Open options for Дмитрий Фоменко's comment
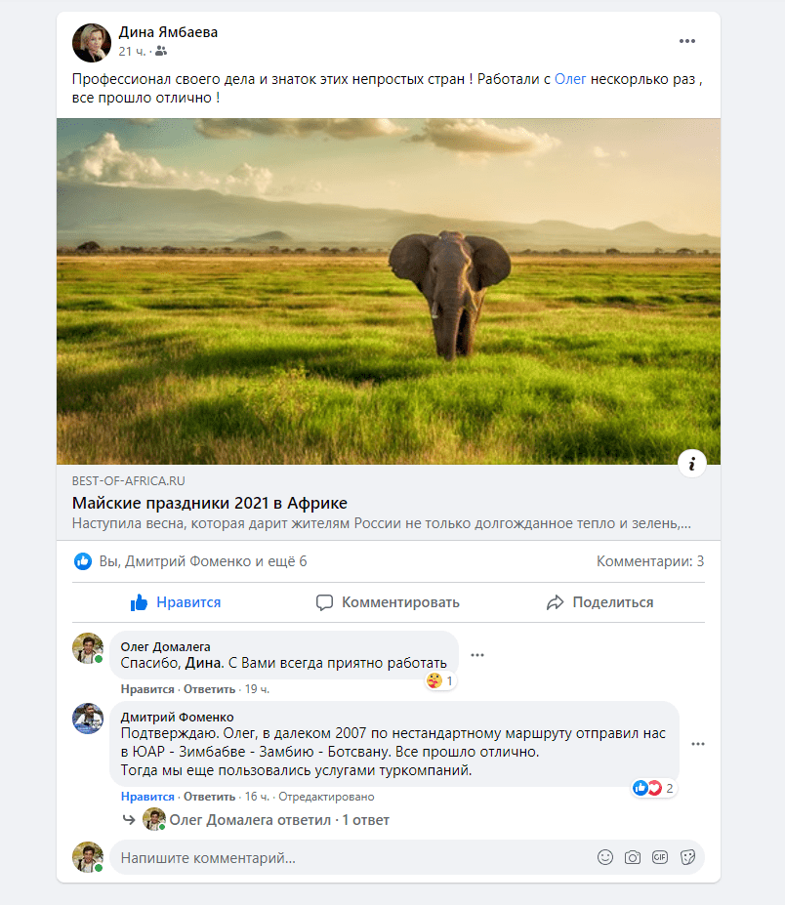The width and height of the screenshot is (785, 905). click(698, 744)
